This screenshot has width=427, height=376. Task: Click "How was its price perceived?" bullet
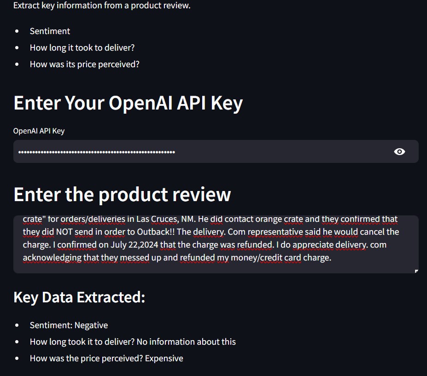click(x=84, y=64)
